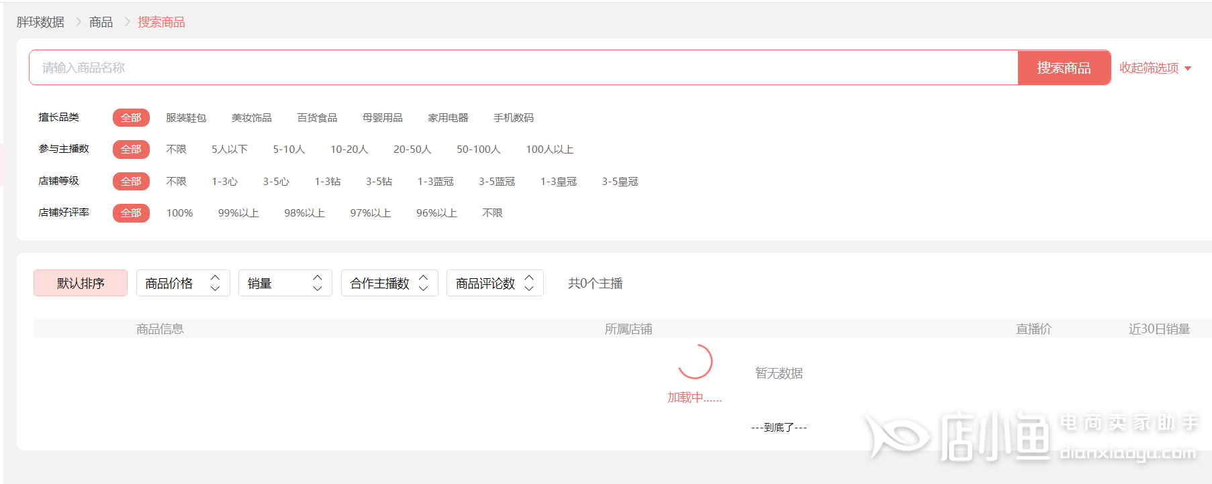Set rating filter to 96%以上
The image size is (1212, 484).
pos(437,213)
